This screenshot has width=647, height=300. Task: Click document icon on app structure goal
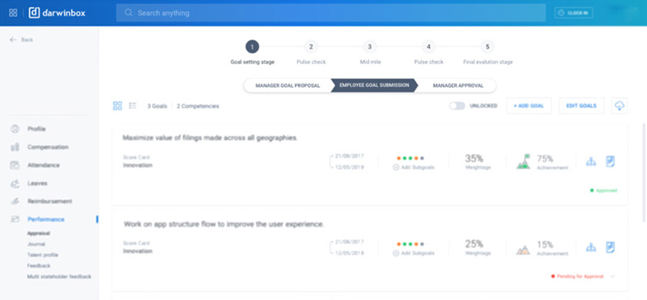(x=610, y=248)
